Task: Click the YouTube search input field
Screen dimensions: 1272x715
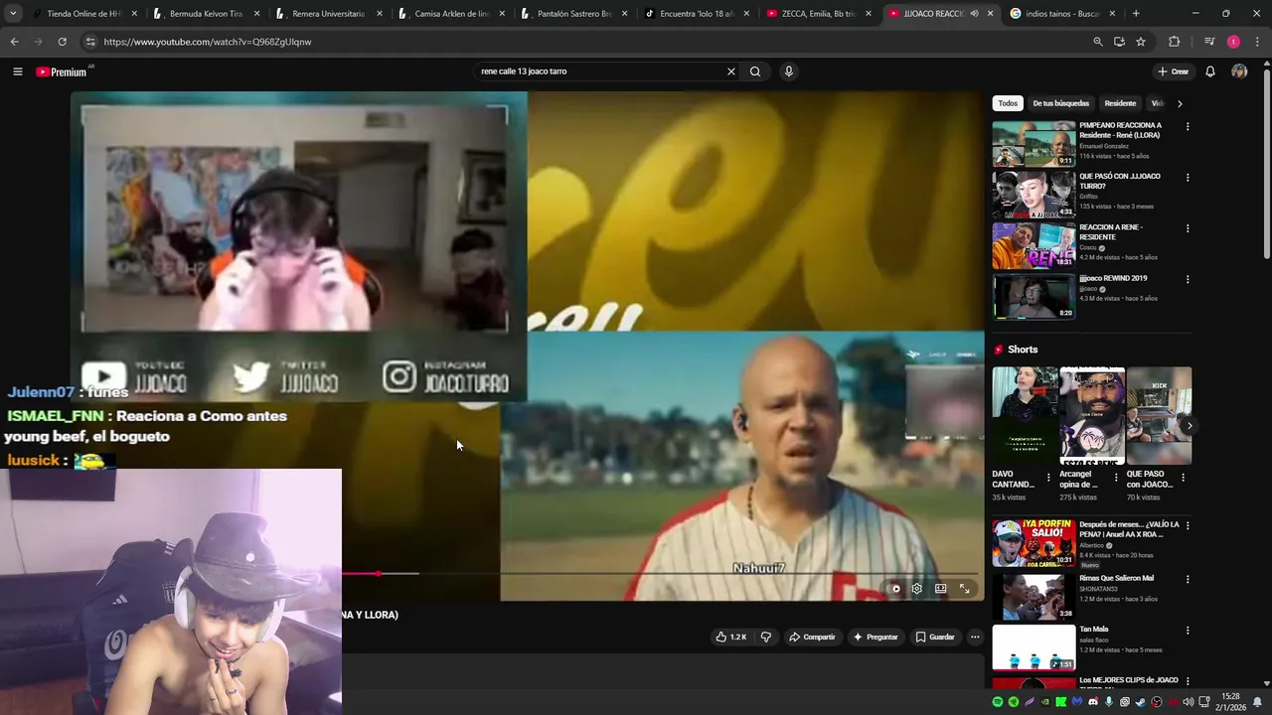Action: (x=600, y=71)
